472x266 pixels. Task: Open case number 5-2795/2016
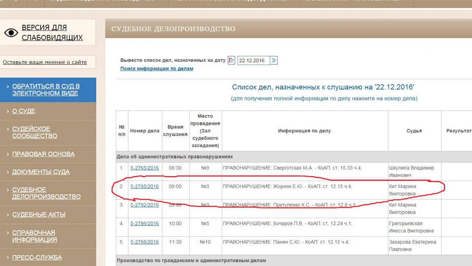click(145, 186)
